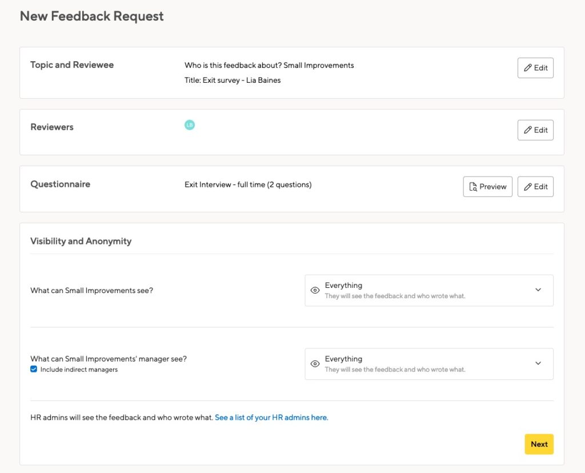The width and height of the screenshot is (585, 473).
Task: Click the Visibility and Anonymity heading
Action: tap(81, 241)
